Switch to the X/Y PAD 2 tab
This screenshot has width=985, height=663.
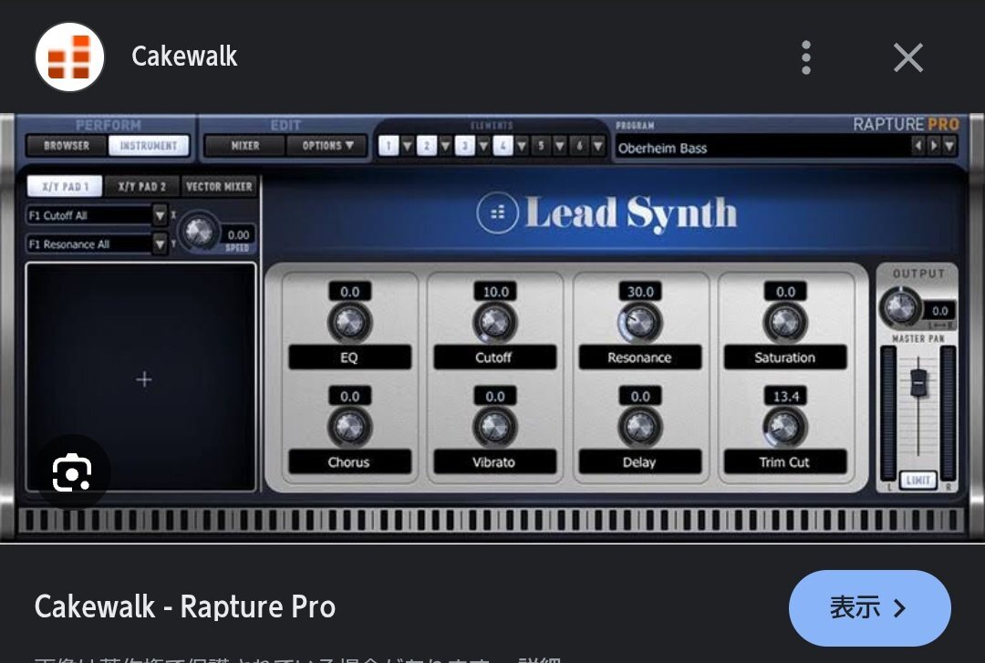[x=142, y=187]
